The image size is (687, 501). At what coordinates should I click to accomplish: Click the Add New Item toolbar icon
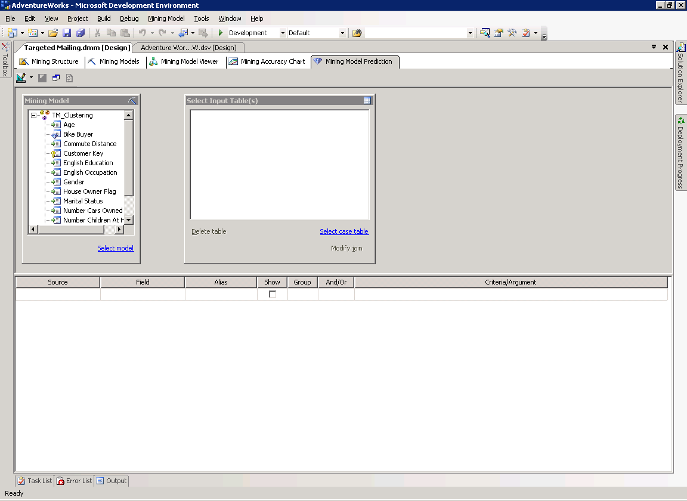(x=32, y=33)
